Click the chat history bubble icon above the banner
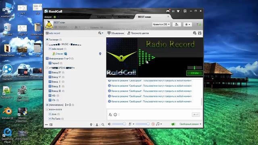258x145 pixels. point(195,33)
